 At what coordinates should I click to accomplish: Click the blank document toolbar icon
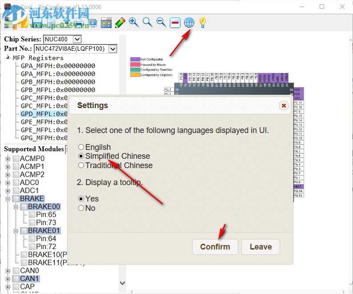pos(51,23)
